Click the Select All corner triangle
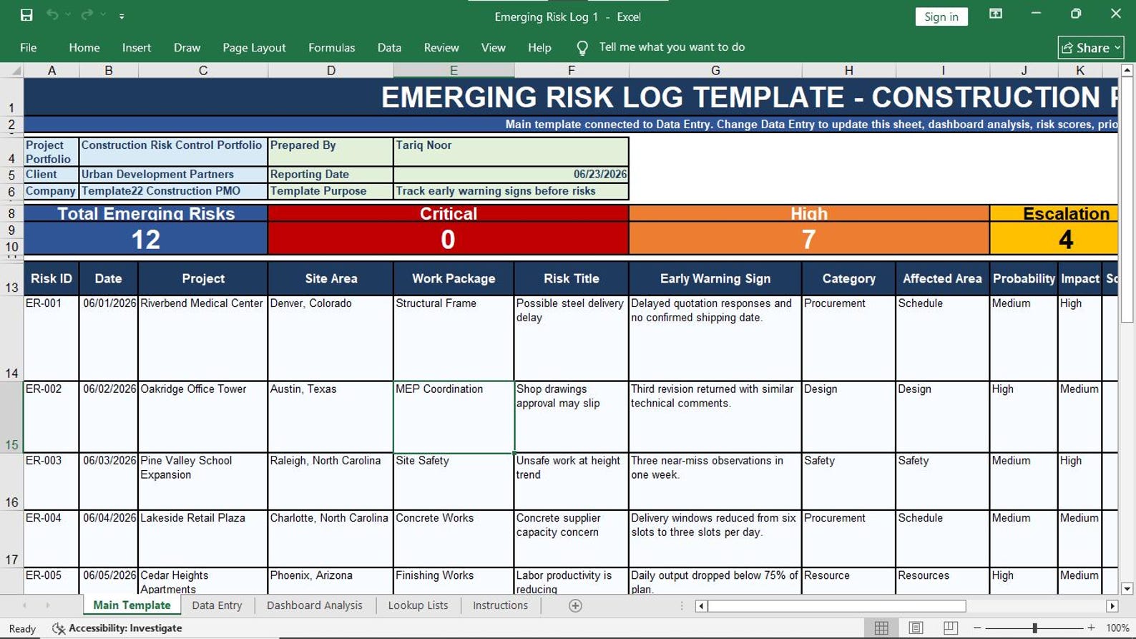1136x639 pixels. pyautogui.click(x=16, y=70)
